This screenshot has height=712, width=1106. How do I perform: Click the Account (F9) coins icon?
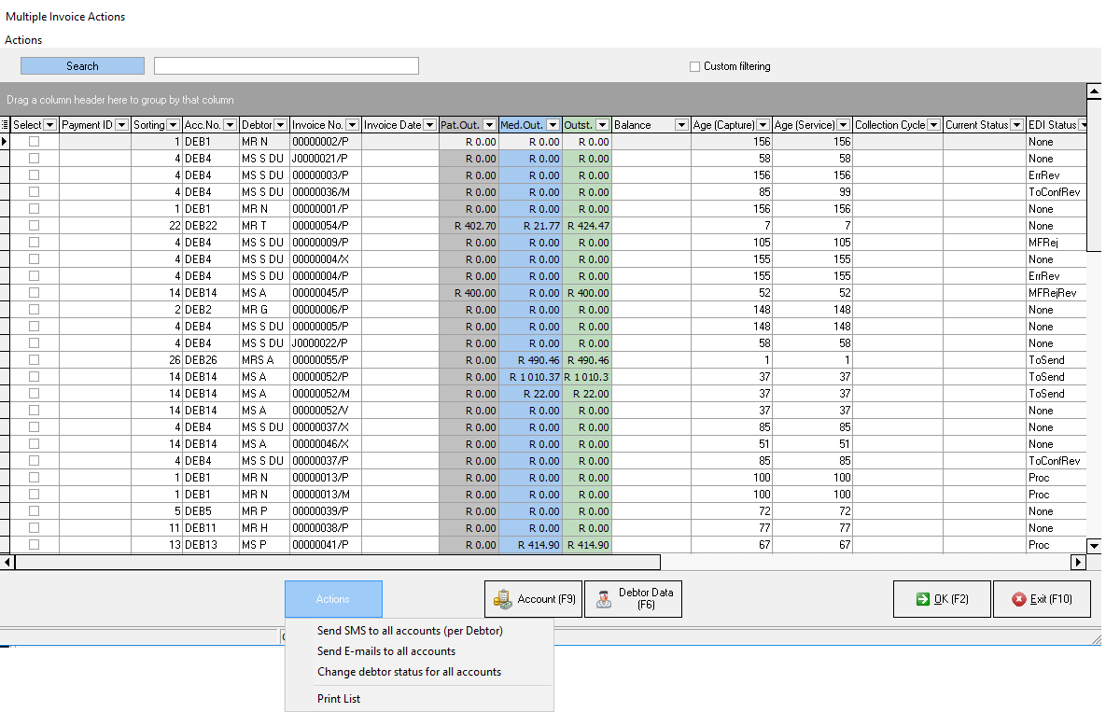tap(503, 599)
